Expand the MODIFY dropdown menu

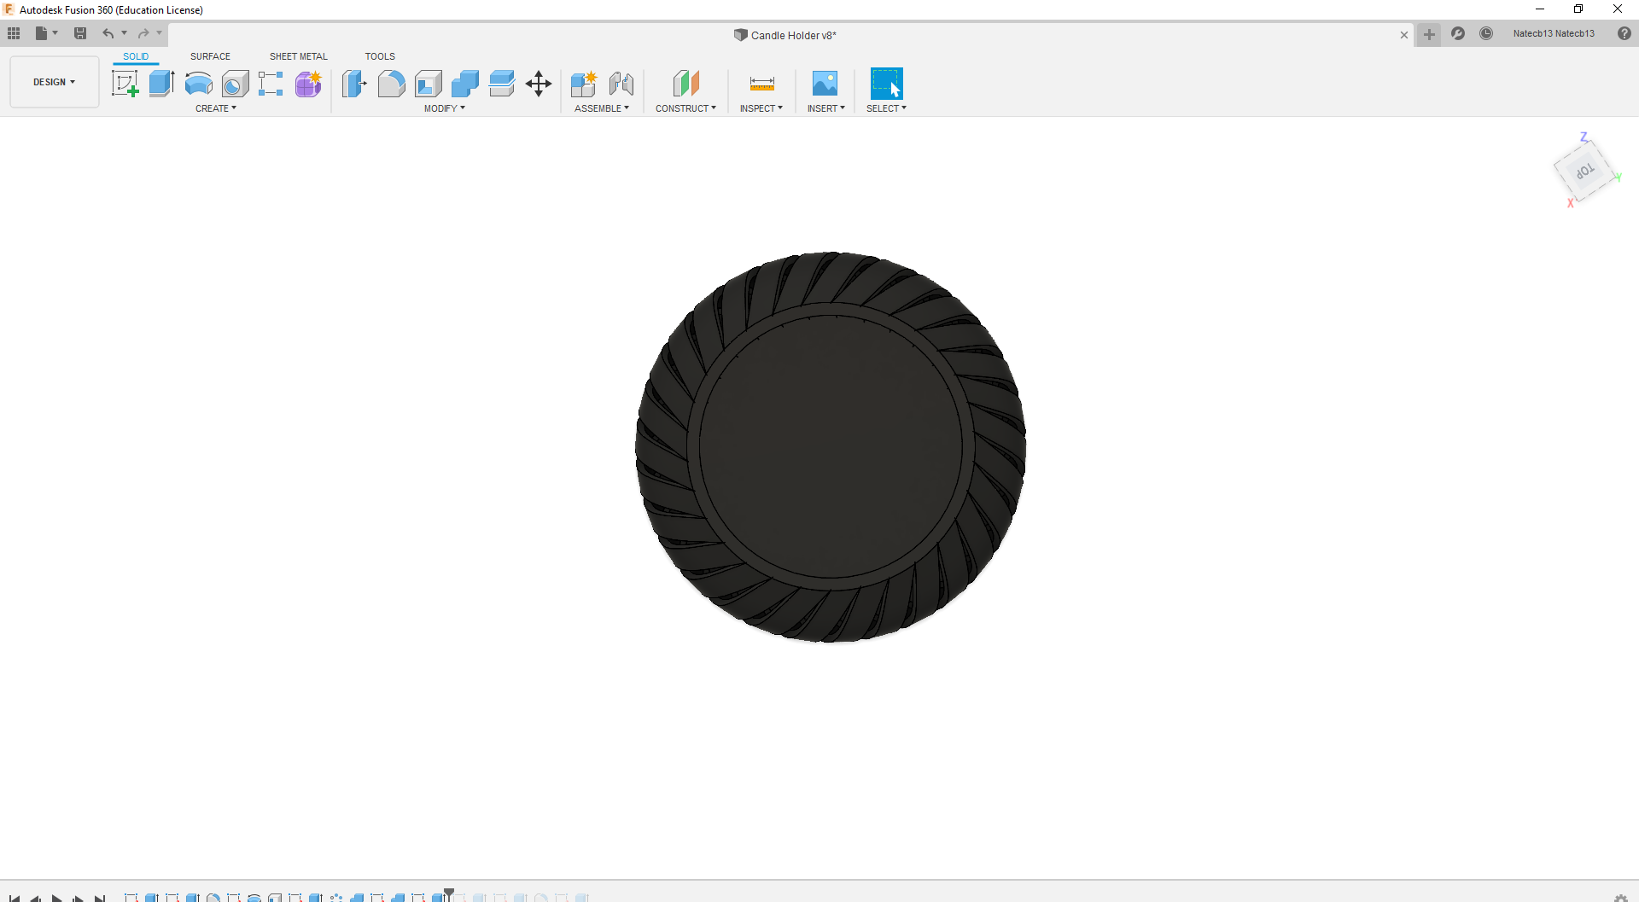444,108
